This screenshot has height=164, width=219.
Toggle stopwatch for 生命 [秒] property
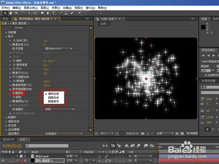point(14,40)
